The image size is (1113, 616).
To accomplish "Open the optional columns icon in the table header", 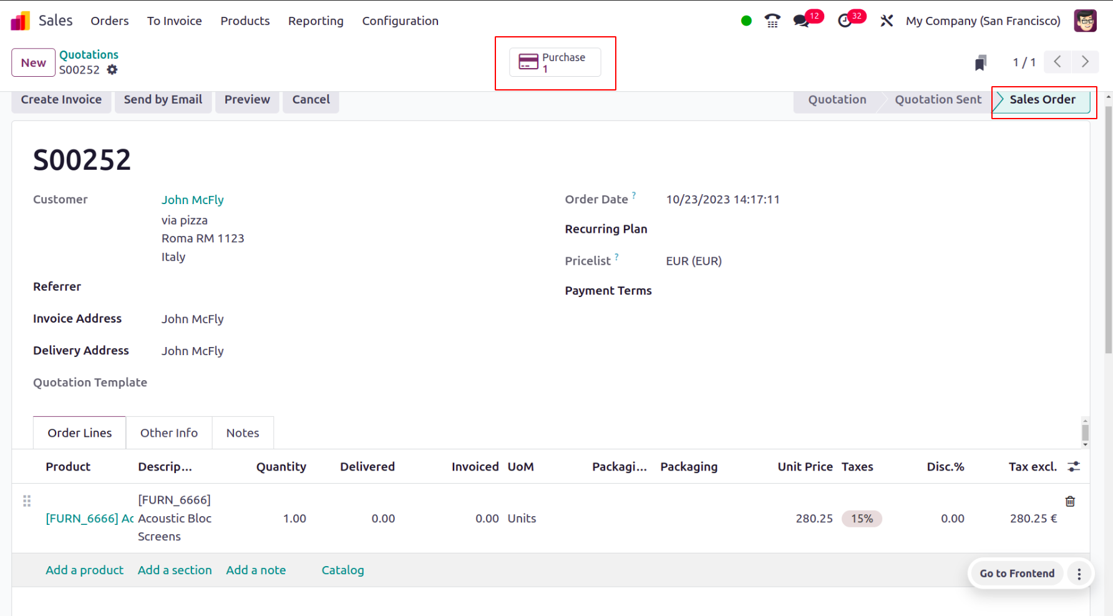I will tap(1074, 466).
